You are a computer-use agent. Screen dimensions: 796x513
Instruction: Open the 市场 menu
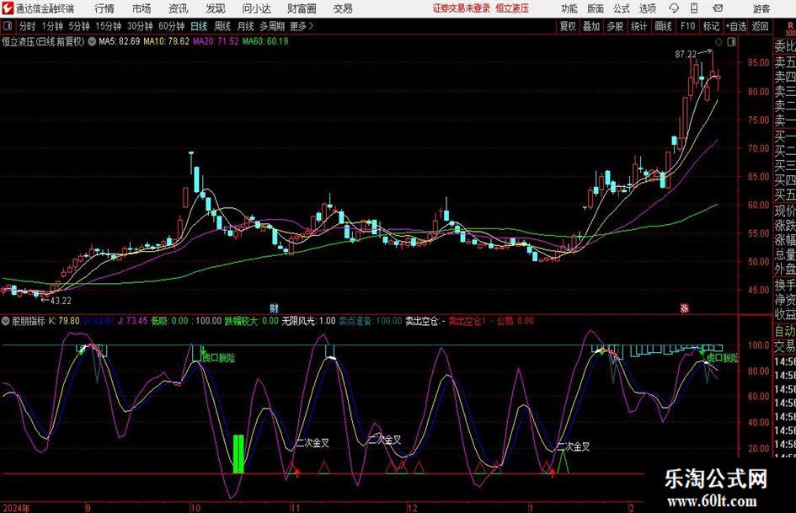coord(142,8)
